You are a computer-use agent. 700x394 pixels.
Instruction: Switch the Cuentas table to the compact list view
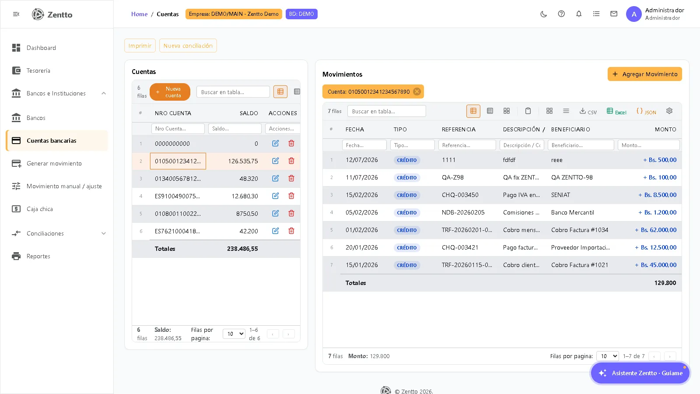click(297, 91)
